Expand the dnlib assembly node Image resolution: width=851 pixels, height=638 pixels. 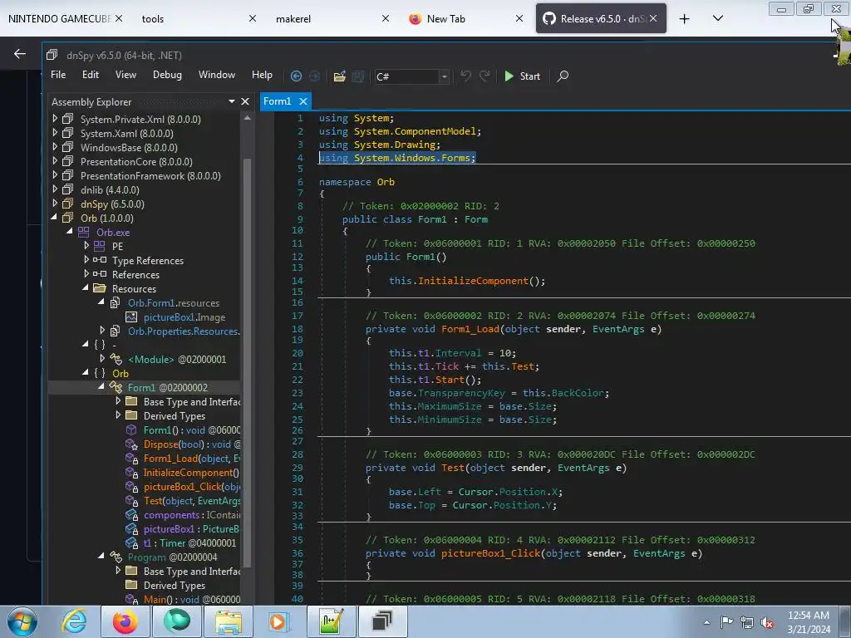pos(55,189)
